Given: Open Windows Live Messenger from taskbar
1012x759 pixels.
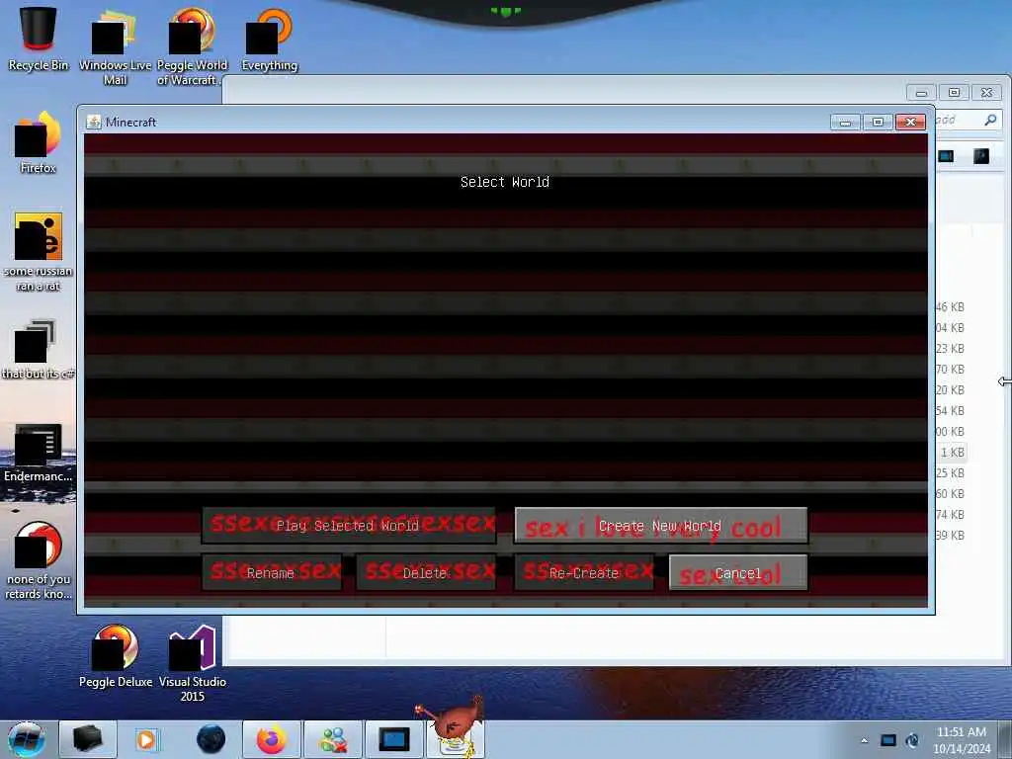Looking at the screenshot, I should point(333,739).
